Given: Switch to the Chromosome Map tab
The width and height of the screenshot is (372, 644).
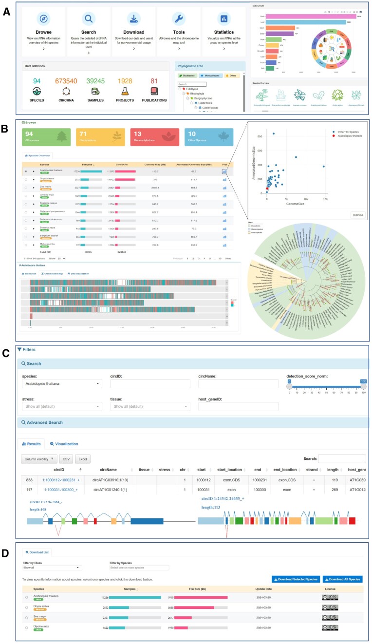Looking at the screenshot, I should point(53,274).
